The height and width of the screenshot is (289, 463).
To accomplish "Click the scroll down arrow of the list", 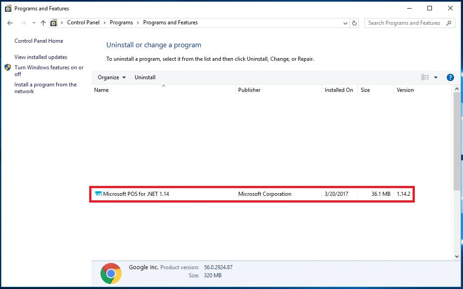I will tap(457, 257).
